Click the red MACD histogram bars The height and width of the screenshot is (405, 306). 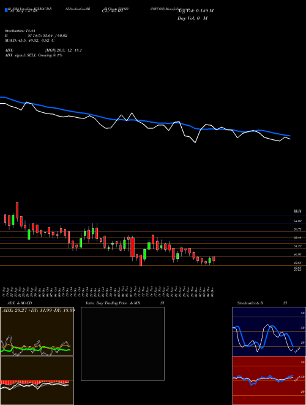(x=34, y=382)
